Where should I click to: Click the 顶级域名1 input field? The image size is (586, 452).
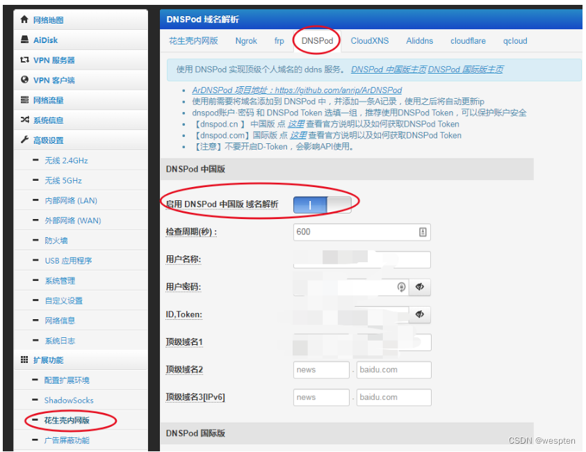361,342
